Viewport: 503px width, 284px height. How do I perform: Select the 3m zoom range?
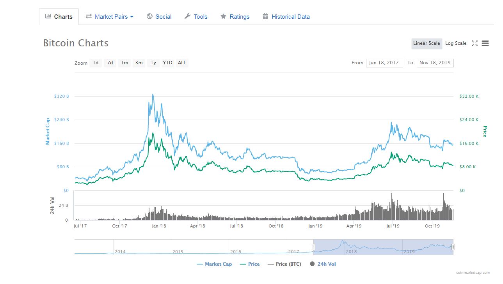tap(139, 63)
